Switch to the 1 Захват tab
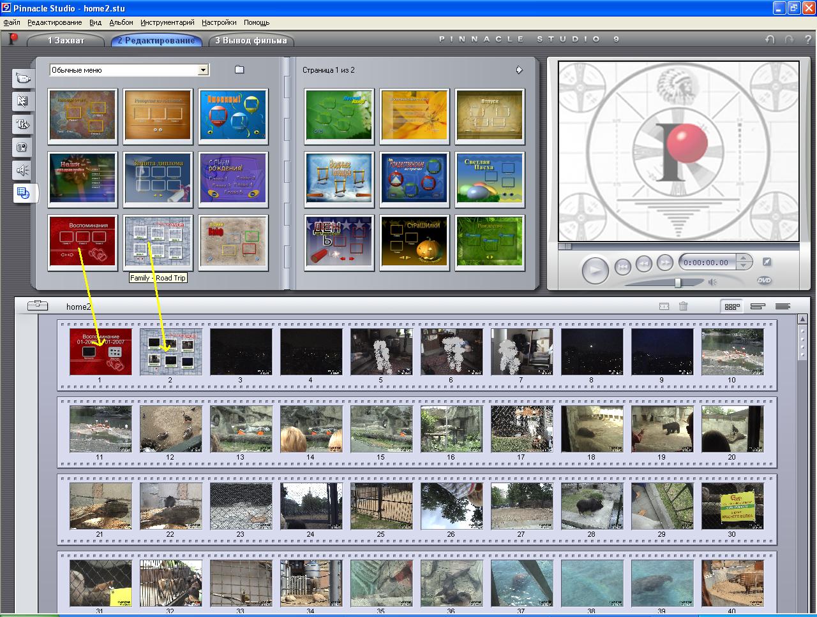The width and height of the screenshot is (817, 617). click(x=66, y=40)
